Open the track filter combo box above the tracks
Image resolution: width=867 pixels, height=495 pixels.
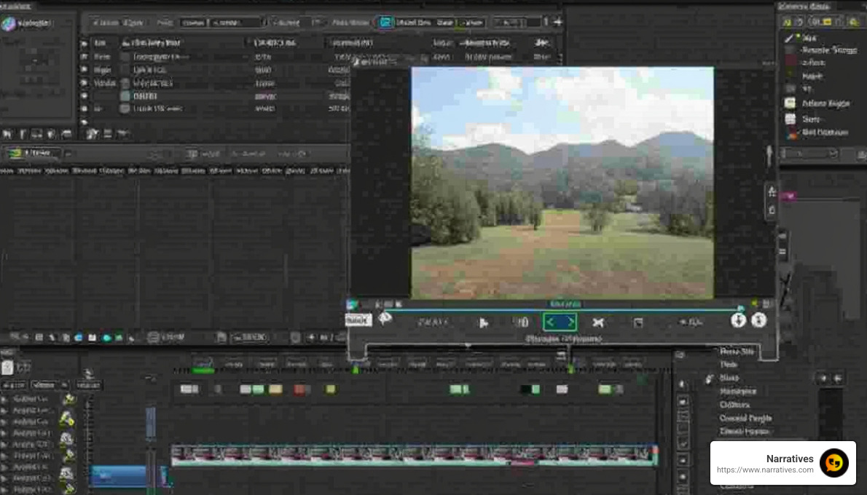tap(49, 384)
